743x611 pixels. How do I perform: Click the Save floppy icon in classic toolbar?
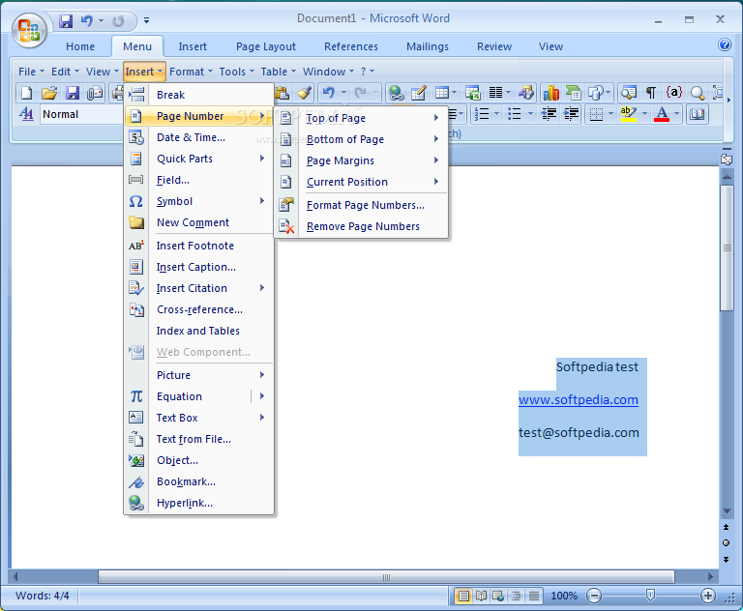[72, 93]
